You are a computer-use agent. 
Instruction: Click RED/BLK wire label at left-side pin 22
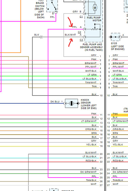[x=91, y=161]
